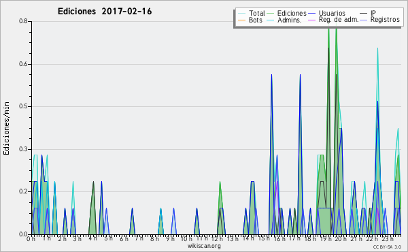Click the Admins. legend label
This screenshot has height=252, width=408.
pos(290,20)
